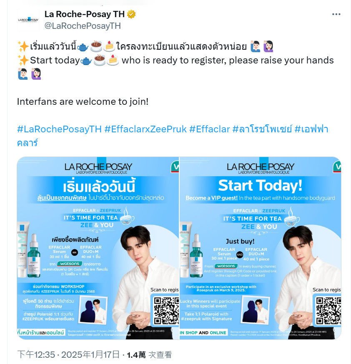Open the #เอฟฟาคลาร์ hashtag

173,136
